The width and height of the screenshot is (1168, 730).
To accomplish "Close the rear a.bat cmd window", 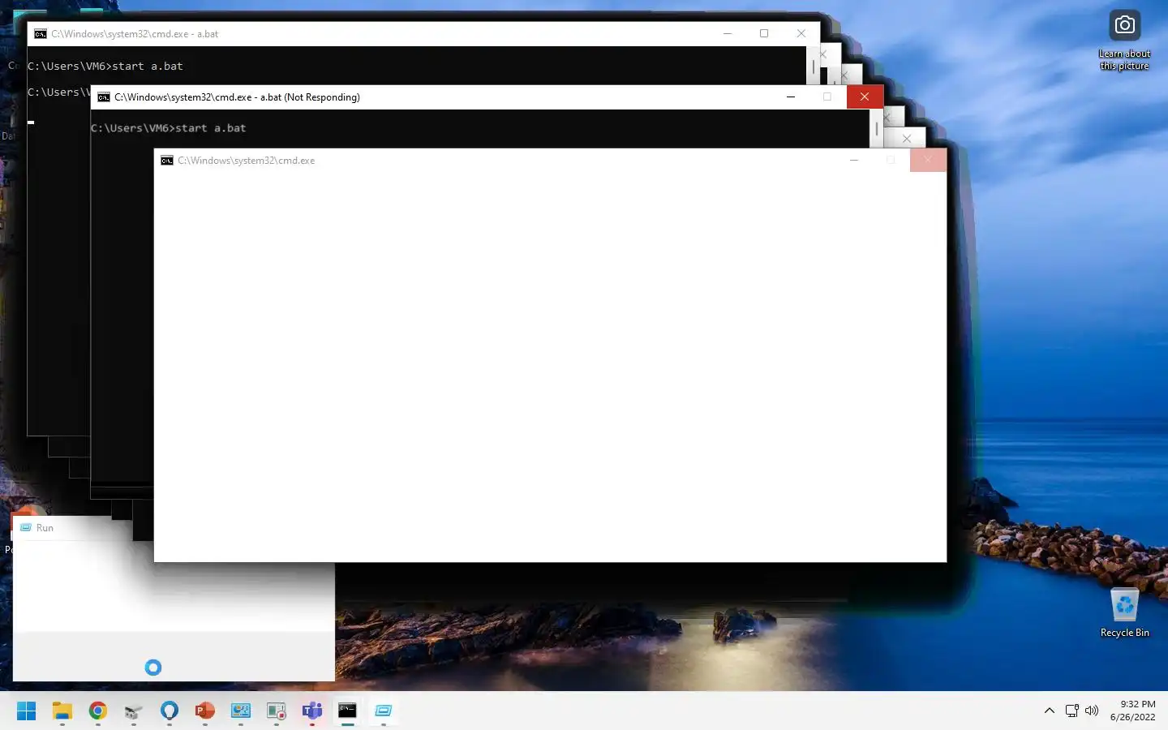I will click(801, 34).
